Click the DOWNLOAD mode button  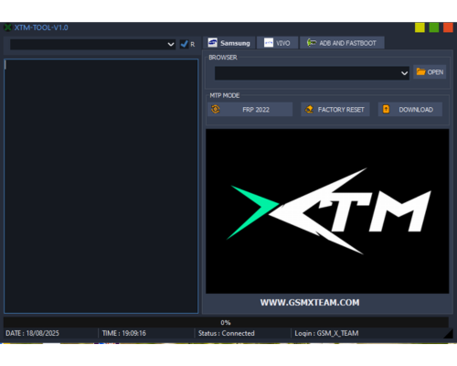[410, 110]
